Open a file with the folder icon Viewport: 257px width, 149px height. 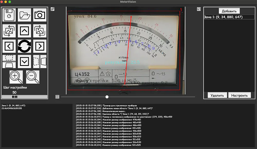point(24,15)
